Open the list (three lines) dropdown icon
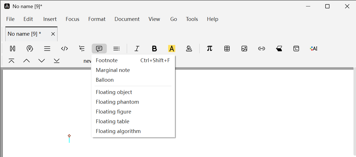The height and width of the screenshot is (157, 356). [x=47, y=49]
